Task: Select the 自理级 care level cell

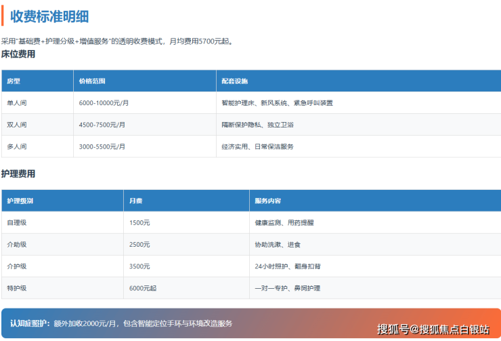Action: [17, 222]
